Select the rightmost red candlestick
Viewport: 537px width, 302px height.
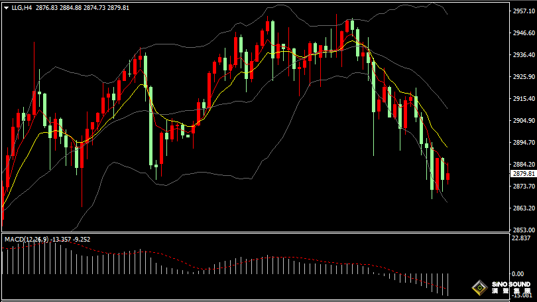pyautogui.click(x=449, y=176)
